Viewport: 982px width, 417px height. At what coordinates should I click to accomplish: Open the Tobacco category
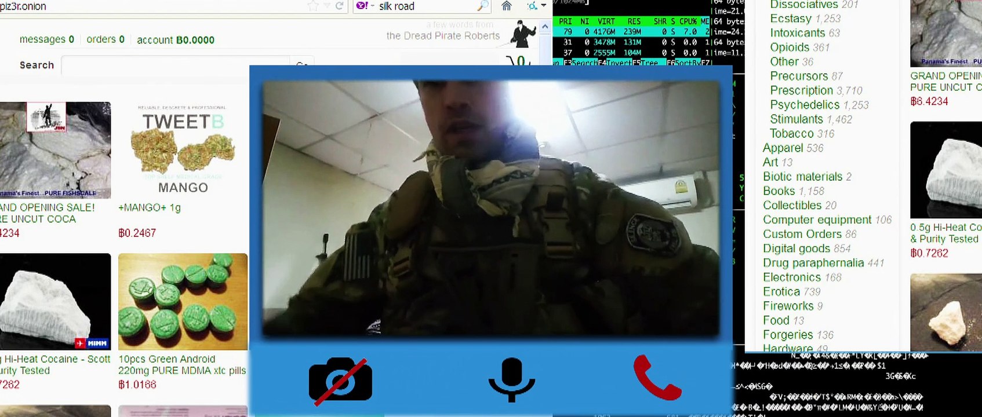click(802, 134)
